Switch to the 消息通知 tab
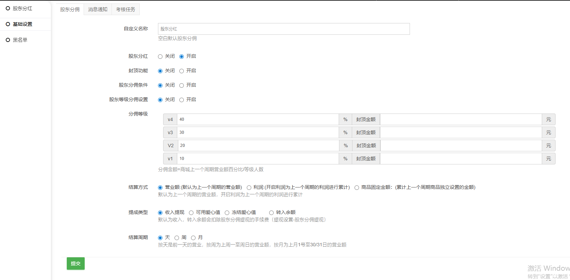The width and height of the screenshot is (570, 280). click(98, 10)
